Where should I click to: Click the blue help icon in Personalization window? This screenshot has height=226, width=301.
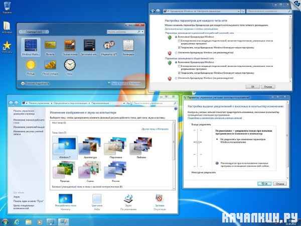pyautogui.click(x=176, y=109)
